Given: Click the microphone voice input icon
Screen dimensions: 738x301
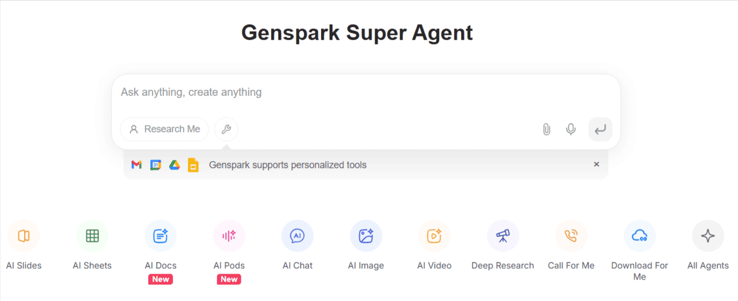Looking at the screenshot, I should coord(571,129).
